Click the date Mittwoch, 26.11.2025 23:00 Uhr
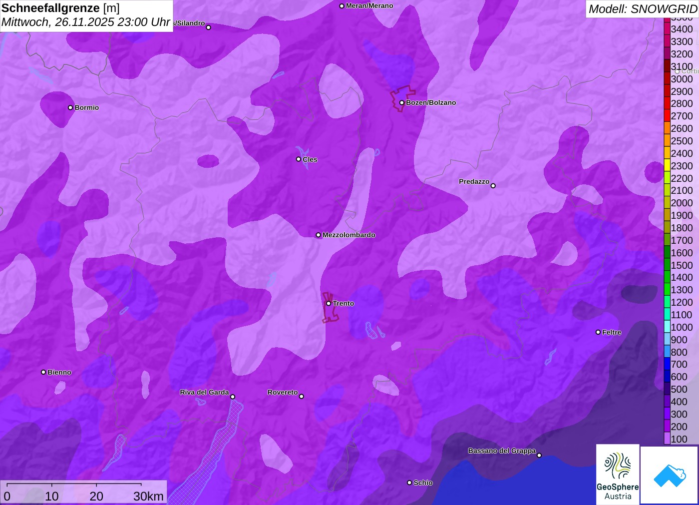The height and width of the screenshot is (505, 699). (x=86, y=22)
